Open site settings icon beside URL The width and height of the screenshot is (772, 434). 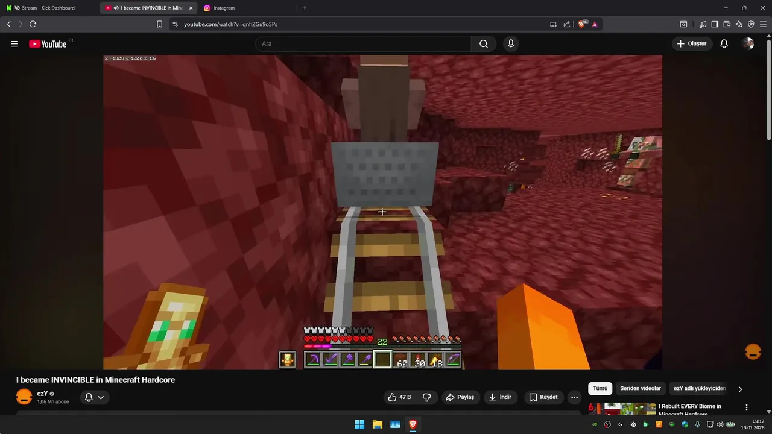pos(175,24)
